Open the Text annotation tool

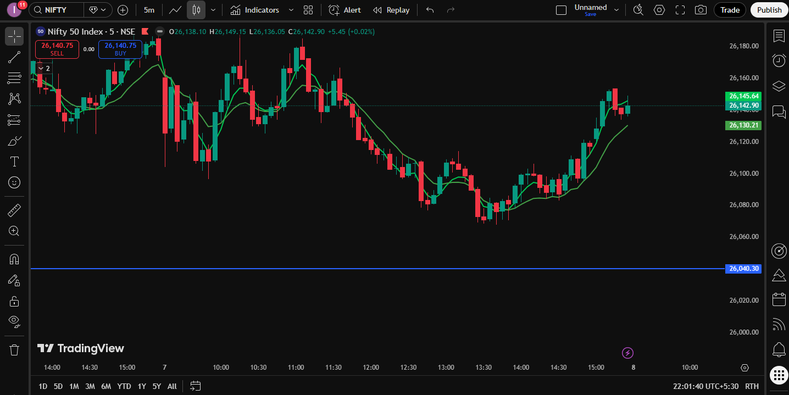point(14,161)
